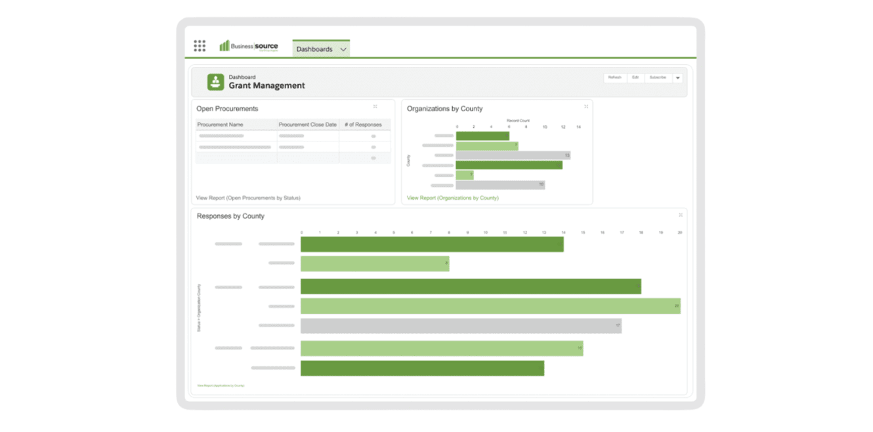Screen dimensions: 873x432
Task: Click the Grant Management dashboard icon
Action: tap(215, 82)
